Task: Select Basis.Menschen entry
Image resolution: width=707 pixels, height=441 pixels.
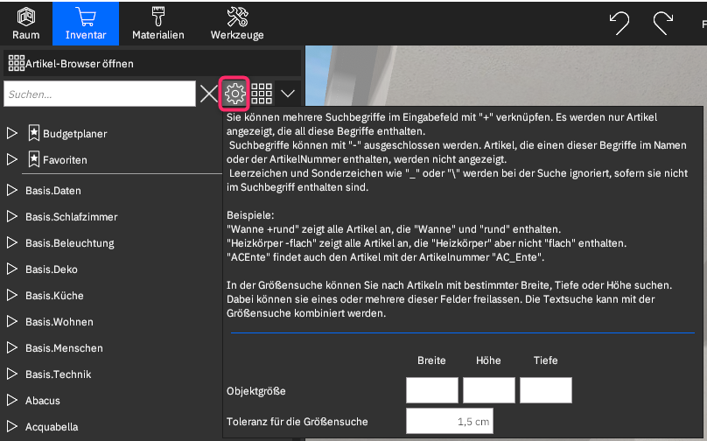Action: (64, 348)
